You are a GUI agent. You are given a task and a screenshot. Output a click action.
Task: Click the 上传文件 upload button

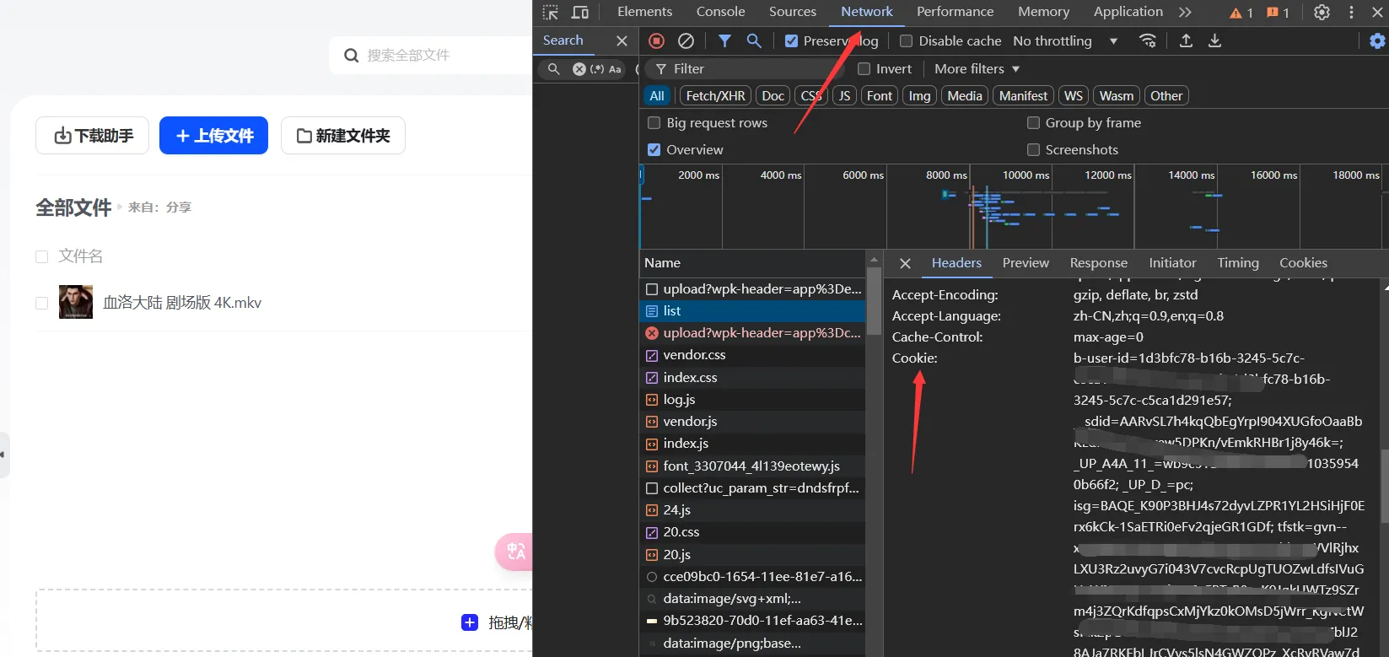pyautogui.click(x=213, y=136)
